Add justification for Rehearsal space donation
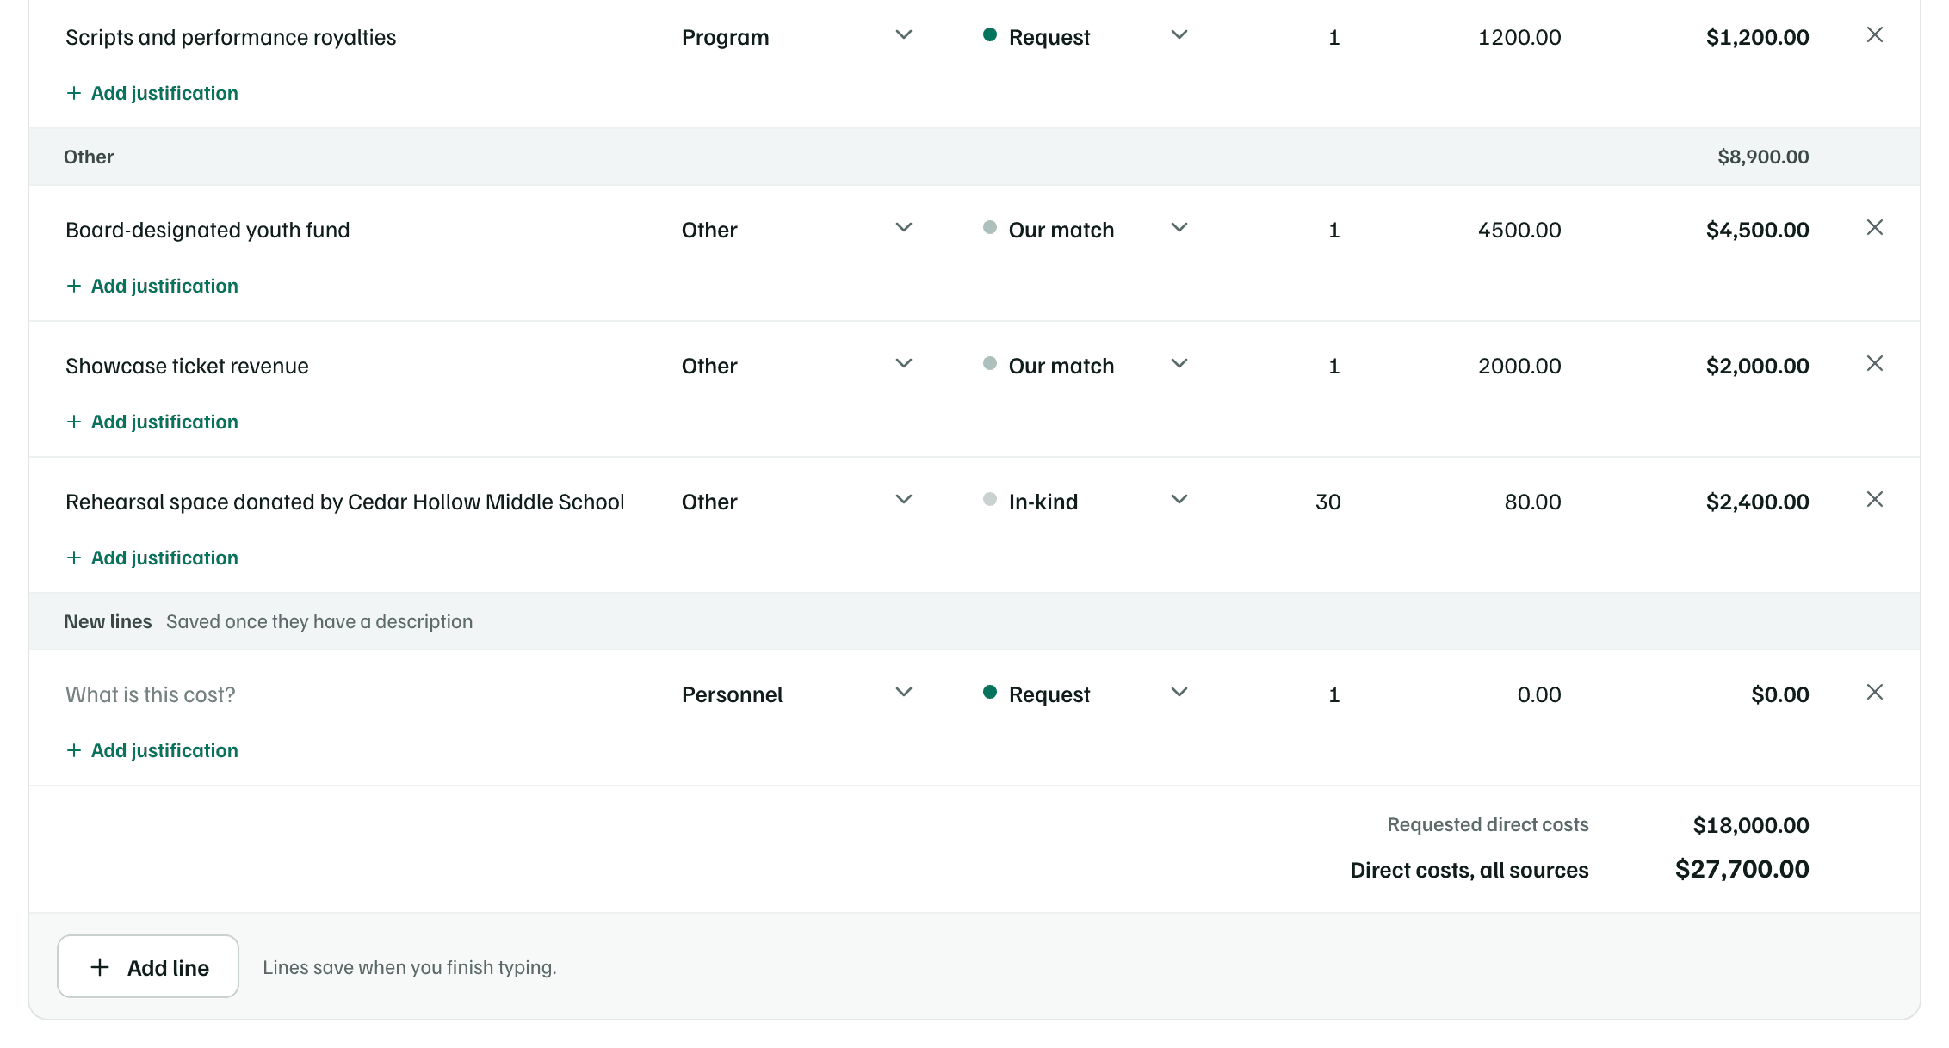 click(x=152, y=558)
